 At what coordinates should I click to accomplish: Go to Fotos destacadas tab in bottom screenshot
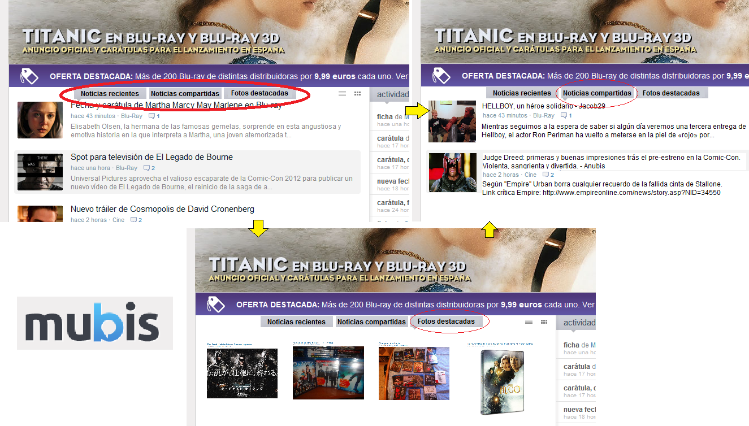pos(446,321)
